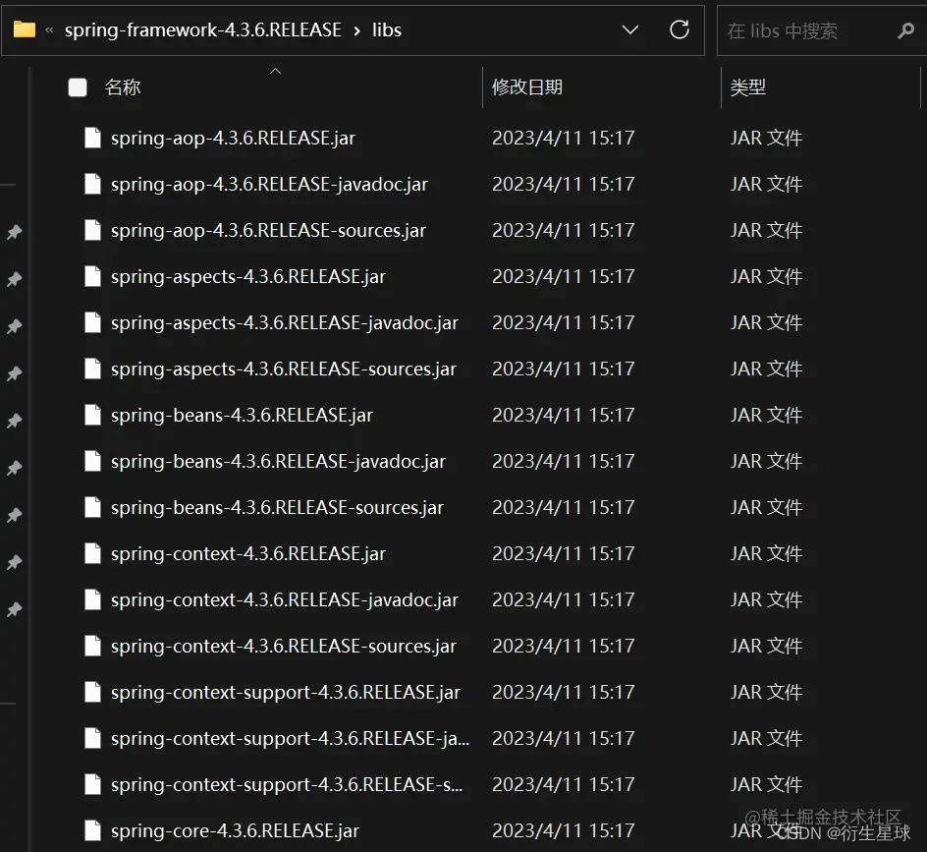The image size is (927, 852).
Task: Click file icon of spring-context-support-4.3.6.RELEASE-s... file
Action: click(93, 783)
